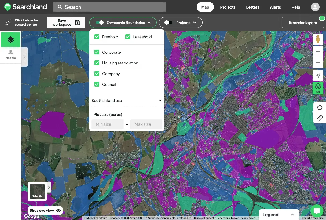Image resolution: width=326 pixels, height=220 pixels.
Task: Open the chat support bubble
Action: 317,211
